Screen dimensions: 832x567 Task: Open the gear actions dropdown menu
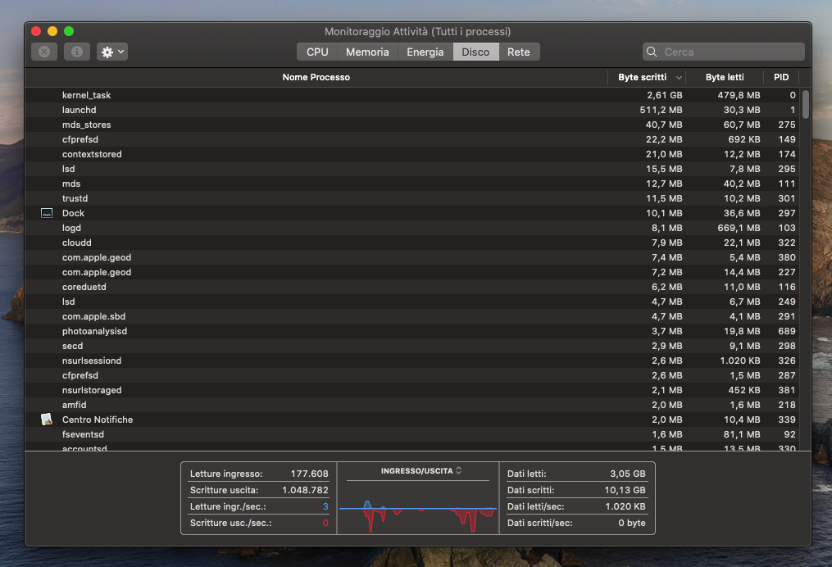click(112, 52)
